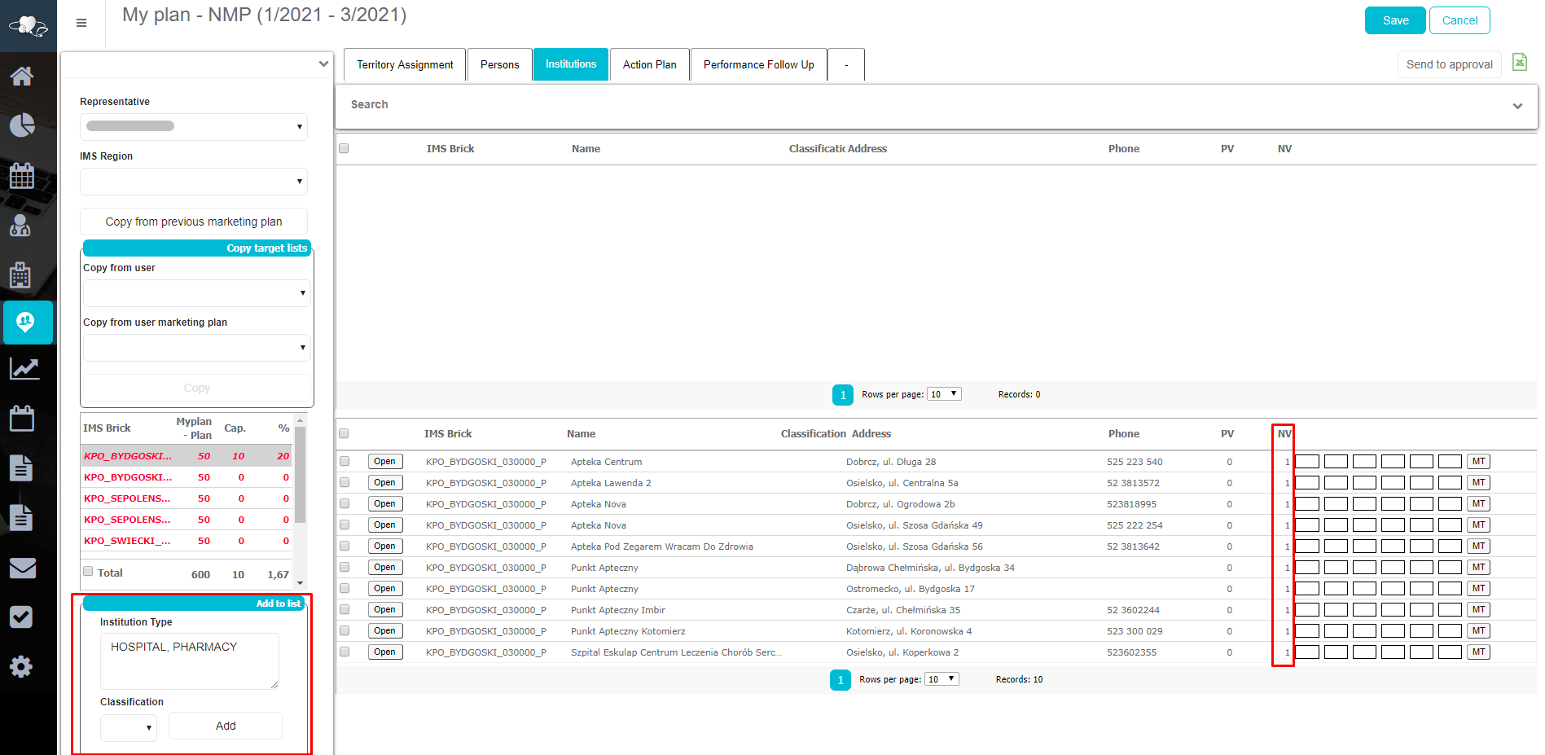This screenshot has height=755, width=1545.
Task: Open the settings gear icon
Action: (x=21, y=667)
